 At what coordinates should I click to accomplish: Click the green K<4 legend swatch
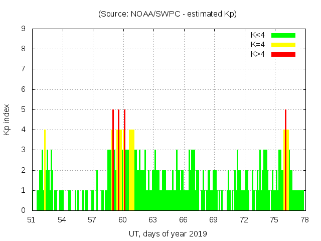[x=283, y=35]
